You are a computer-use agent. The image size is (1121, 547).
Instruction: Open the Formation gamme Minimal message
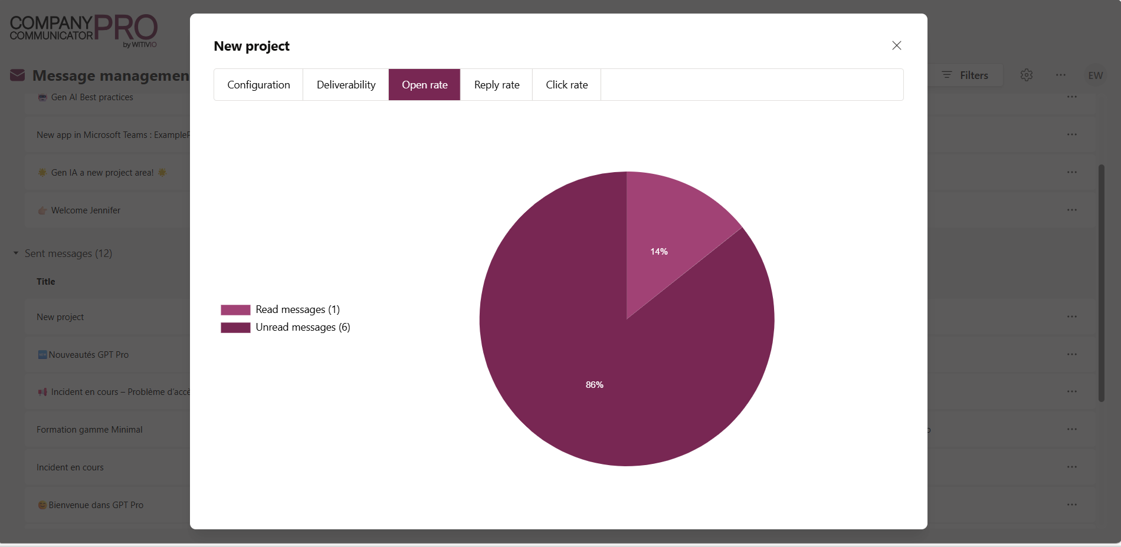[90, 430]
